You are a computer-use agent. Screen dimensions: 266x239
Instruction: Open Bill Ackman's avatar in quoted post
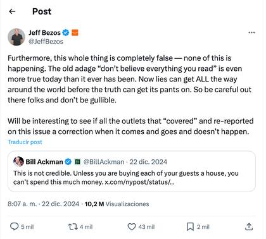(18, 162)
